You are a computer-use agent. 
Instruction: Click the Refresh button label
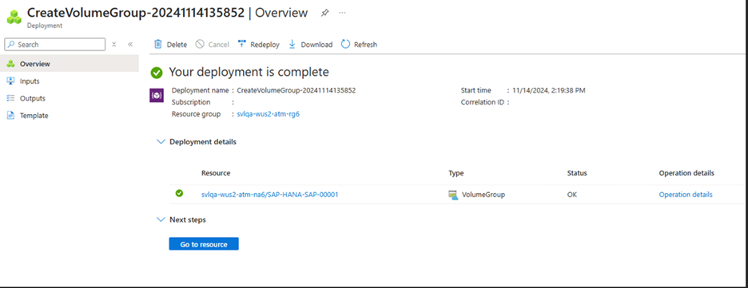point(365,44)
